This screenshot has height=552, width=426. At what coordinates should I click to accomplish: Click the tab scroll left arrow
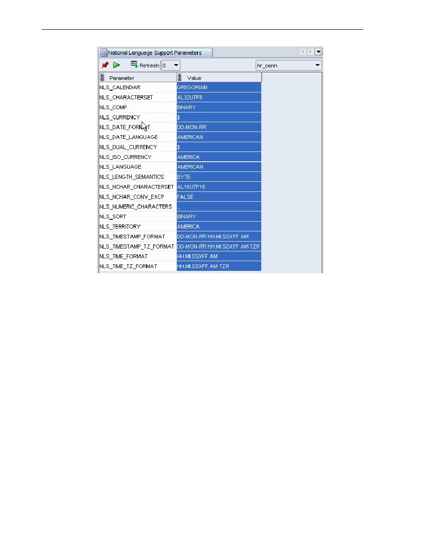tap(303, 52)
